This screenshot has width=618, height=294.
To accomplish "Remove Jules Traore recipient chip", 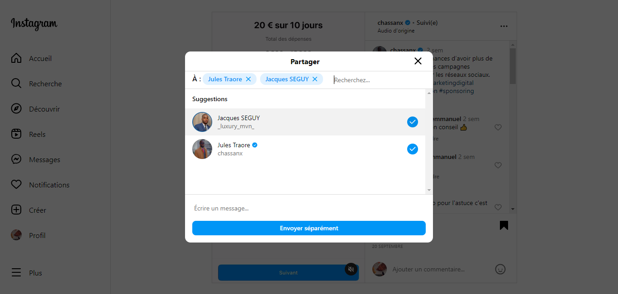I will 248,79.
